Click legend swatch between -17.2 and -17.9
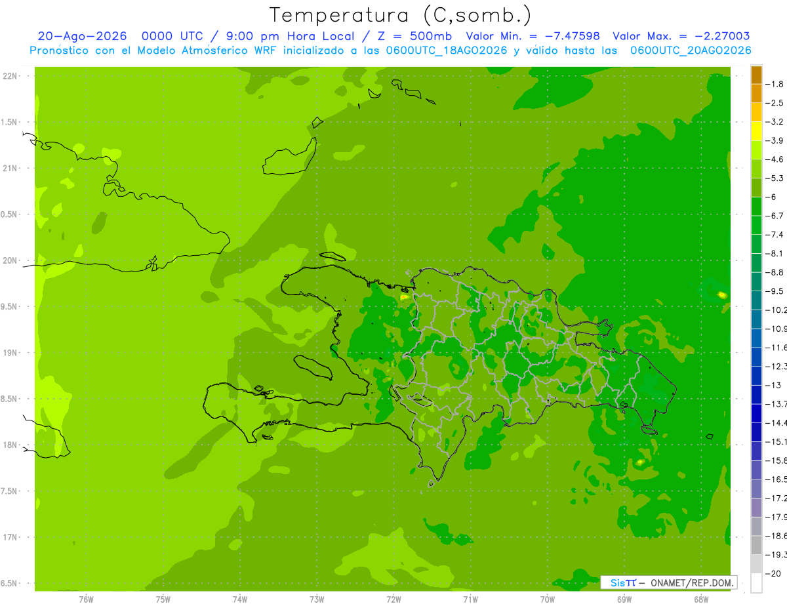The image size is (787, 608). point(756,507)
